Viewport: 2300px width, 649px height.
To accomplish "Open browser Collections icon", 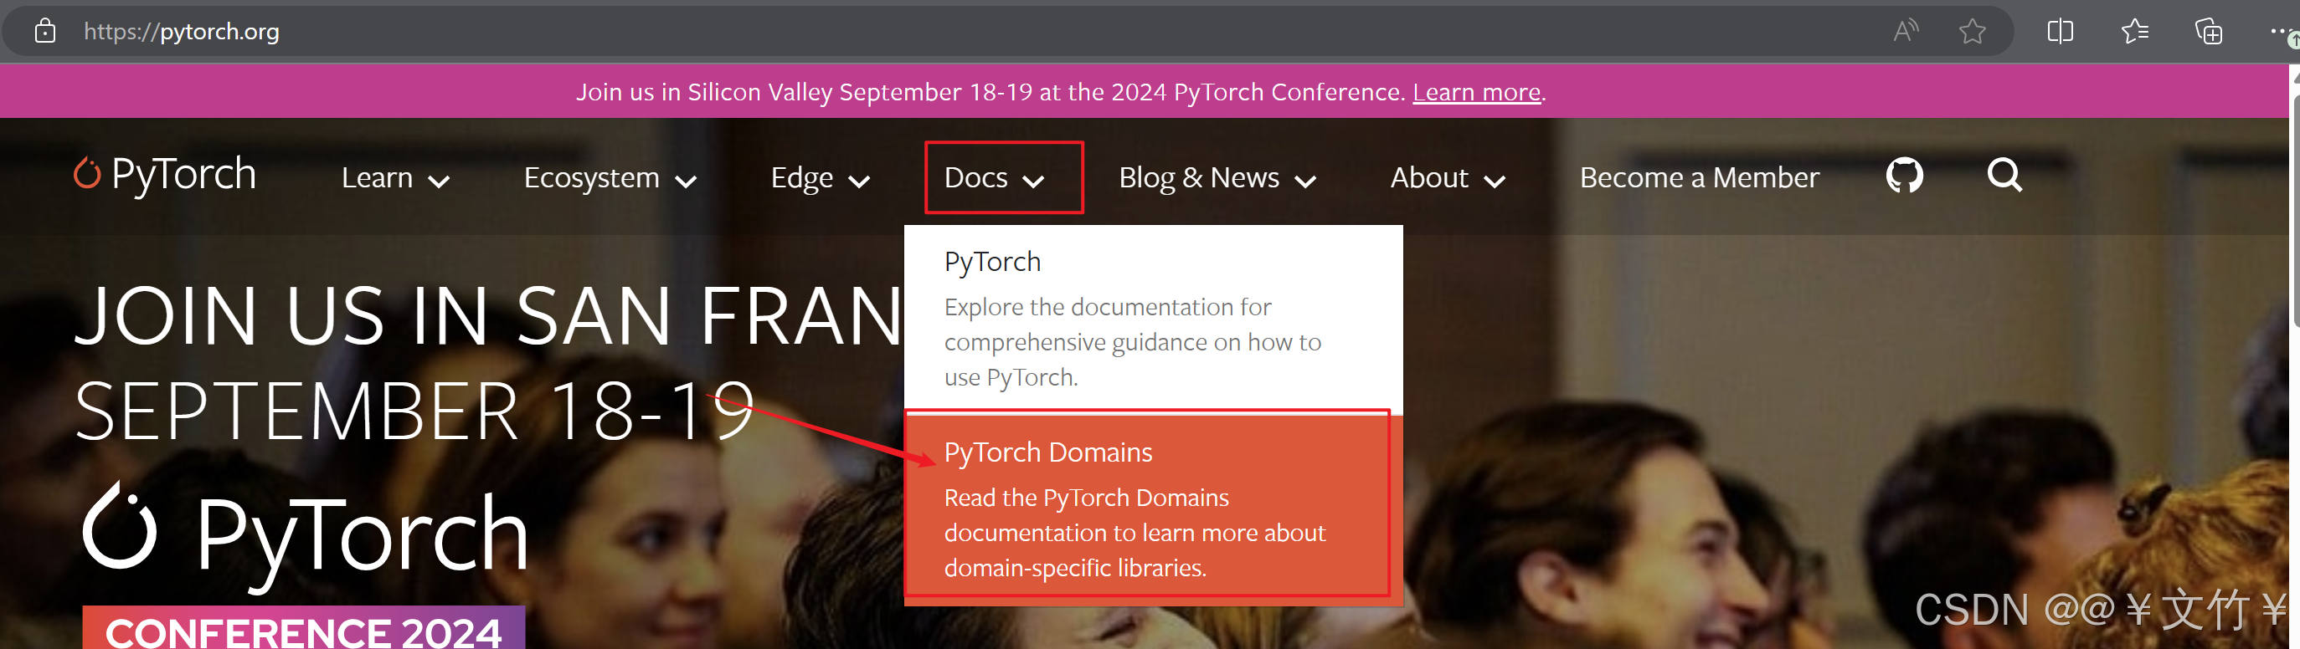I will pos(2209,31).
